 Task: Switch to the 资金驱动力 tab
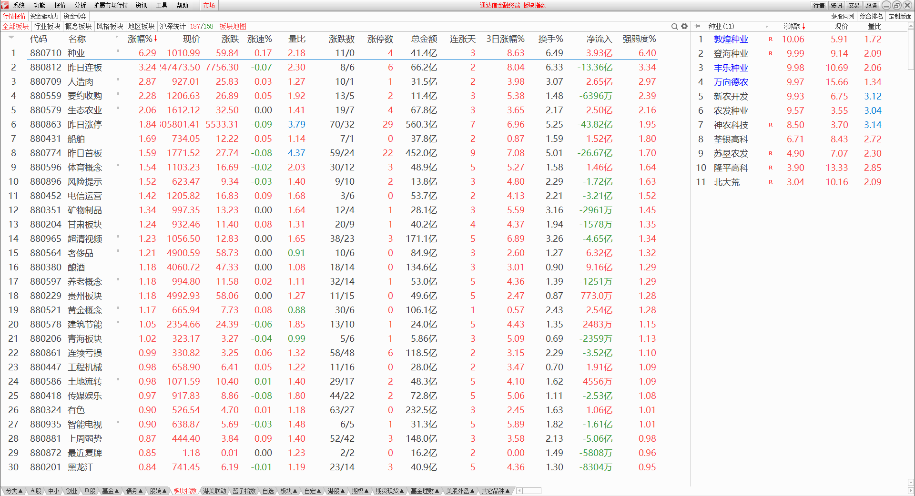(44, 16)
